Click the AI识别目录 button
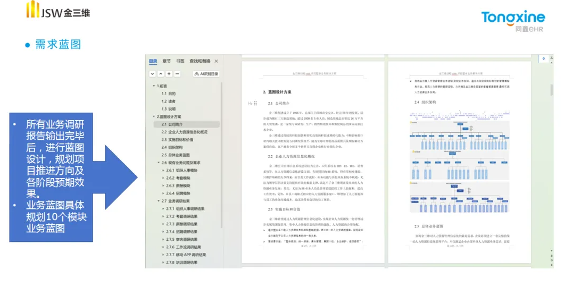 (206, 74)
